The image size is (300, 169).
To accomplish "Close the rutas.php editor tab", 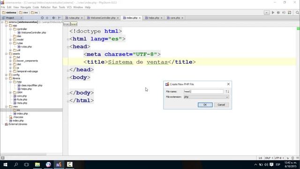I will coord(82,18).
